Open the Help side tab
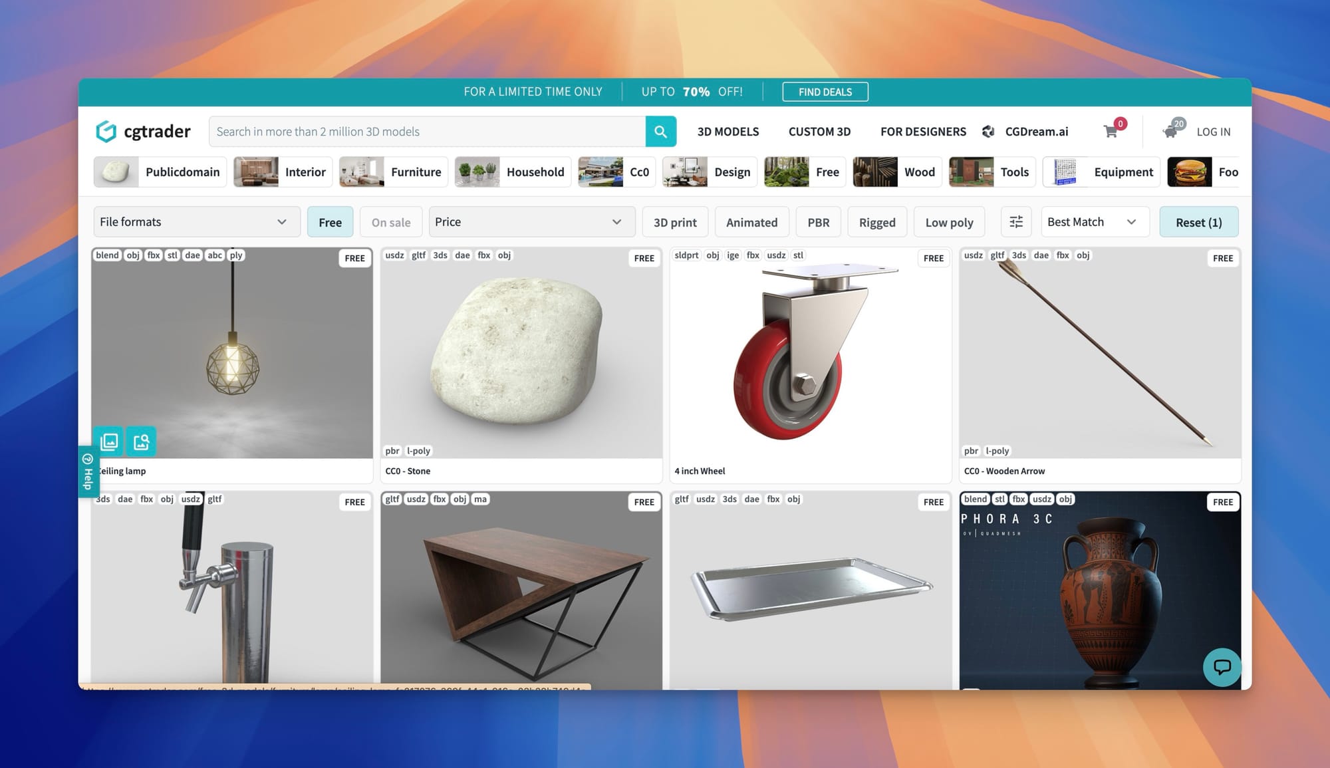Viewport: 1330px width, 768px height. pyautogui.click(x=88, y=472)
